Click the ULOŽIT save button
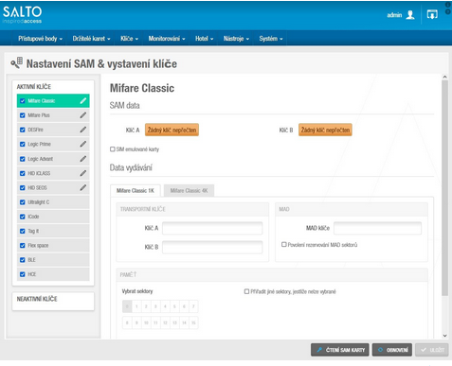Image resolution: width=452 pixels, height=366 pixels. [x=431, y=350]
